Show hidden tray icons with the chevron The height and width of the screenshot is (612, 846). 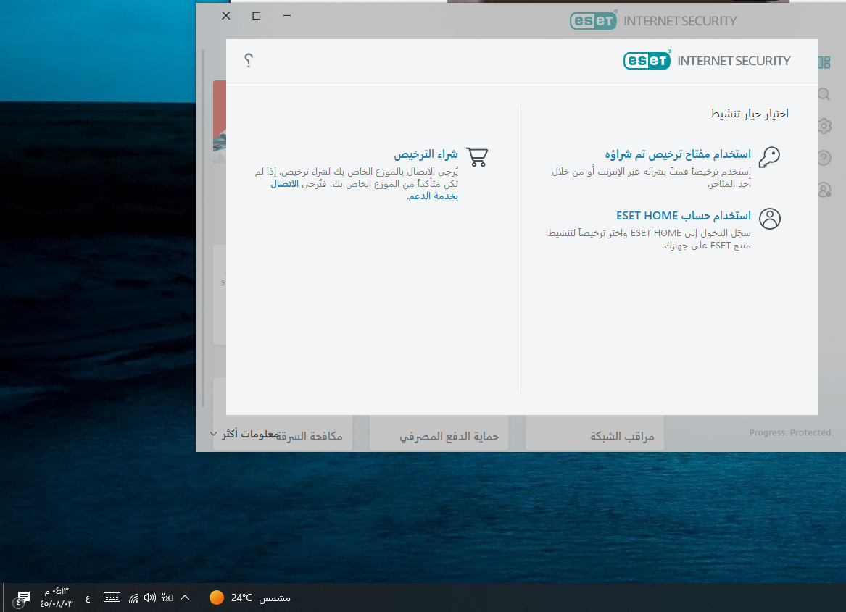185,598
